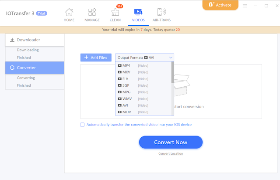Open the hamburger menu icon

[245, 6]
